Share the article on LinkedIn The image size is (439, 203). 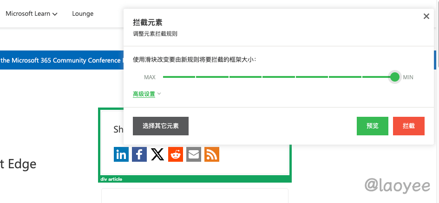pos(121,154)
